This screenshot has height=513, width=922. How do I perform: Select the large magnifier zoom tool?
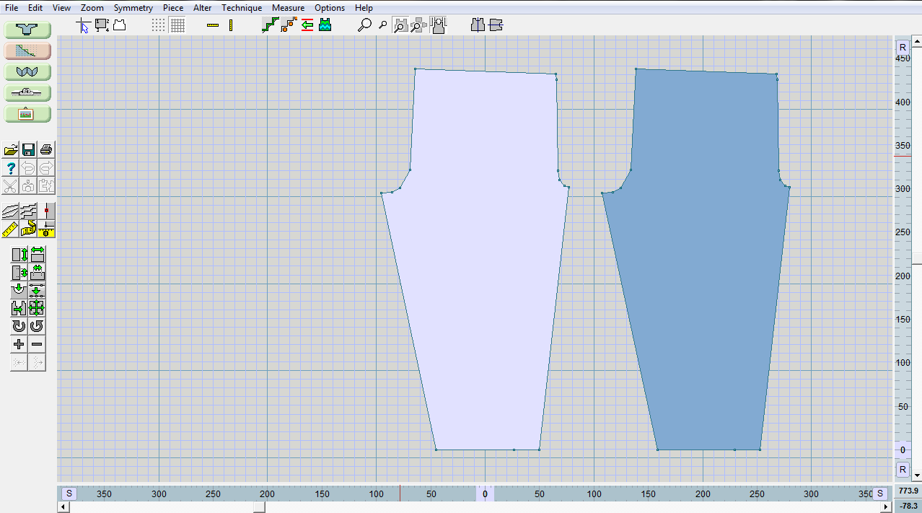click(x=365, y=25)
